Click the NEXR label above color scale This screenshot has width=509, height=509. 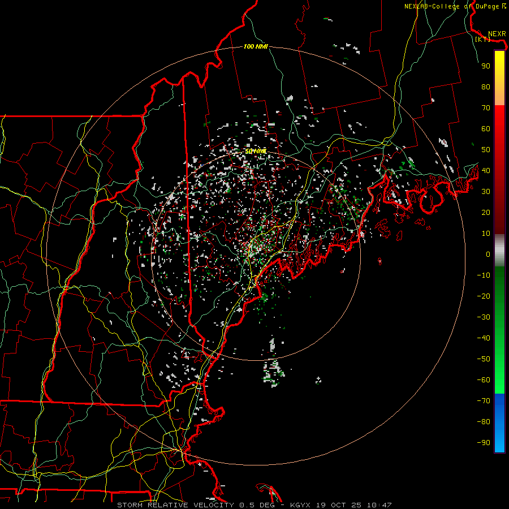click(x=497, y=33)
